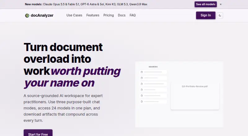
Task: Open the Use Cases menu item
Action: pos(74,15)
